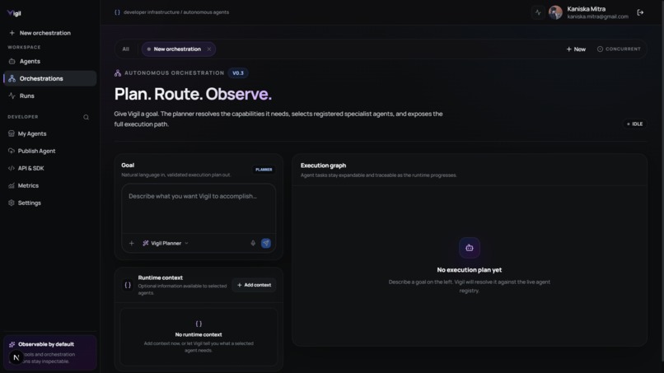Click the Runs pulse icon in sidebar

(x=12, y=96)
